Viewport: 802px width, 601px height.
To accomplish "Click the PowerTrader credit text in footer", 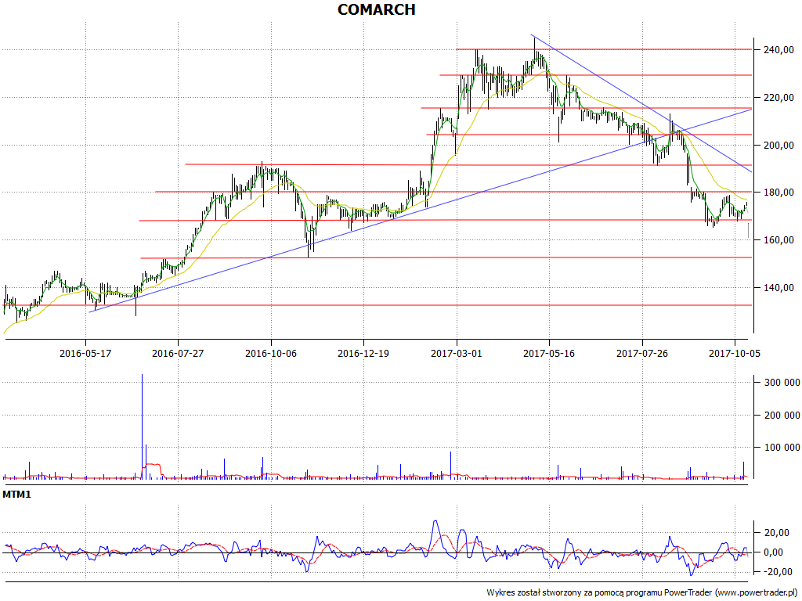I will tap(644, 593).
